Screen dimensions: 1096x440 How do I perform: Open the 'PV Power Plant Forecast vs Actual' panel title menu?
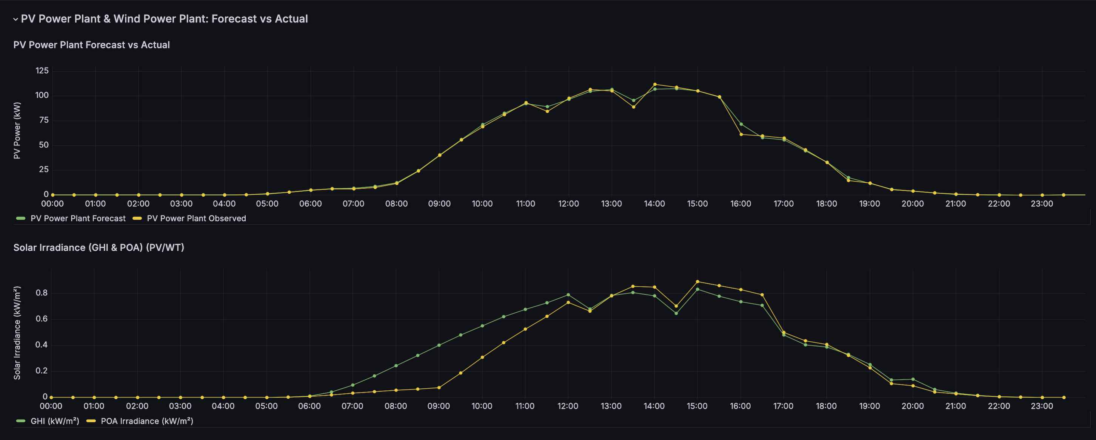point(91,45)
